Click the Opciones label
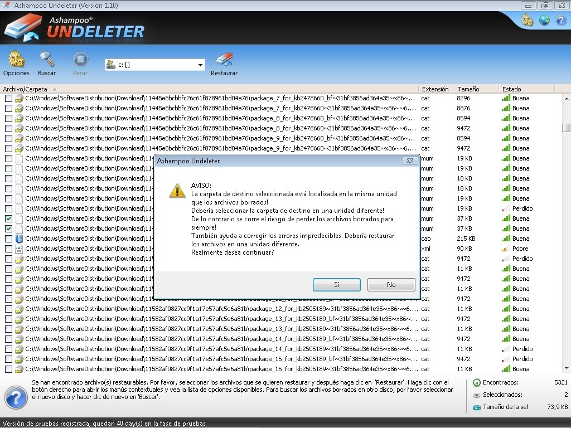571x428 pixels. coord(16,73)
